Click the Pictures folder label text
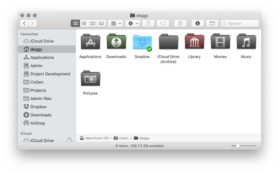Image resolution: width=279 pixels, height=173 pixels. tap(90, 93)
